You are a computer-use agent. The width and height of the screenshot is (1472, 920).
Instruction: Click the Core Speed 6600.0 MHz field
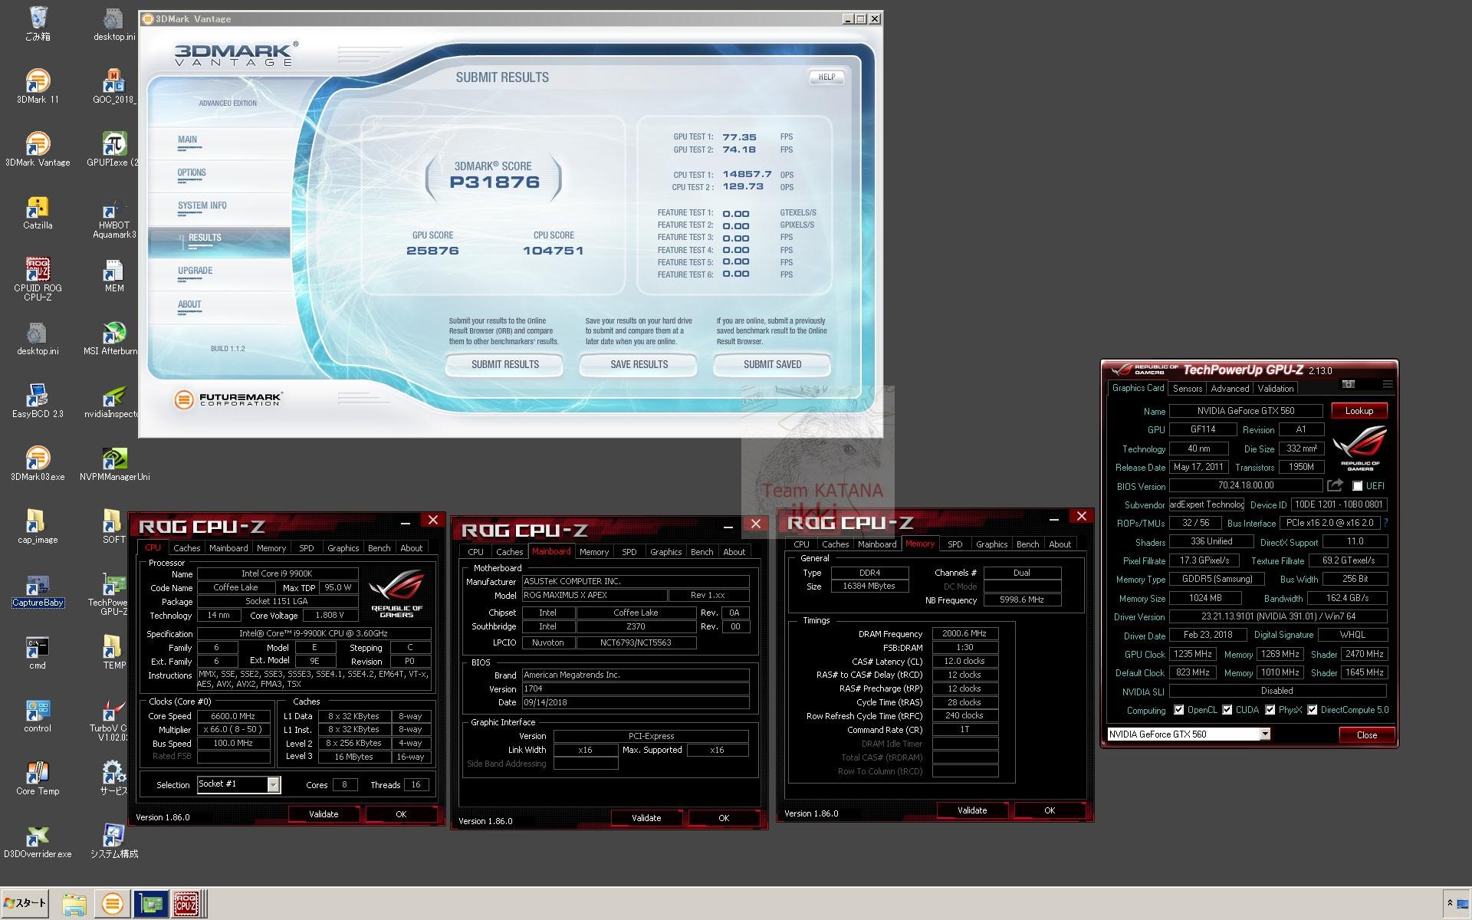click(x=233, y=716)
